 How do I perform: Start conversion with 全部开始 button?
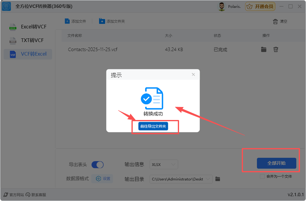(x=276, y=163)
